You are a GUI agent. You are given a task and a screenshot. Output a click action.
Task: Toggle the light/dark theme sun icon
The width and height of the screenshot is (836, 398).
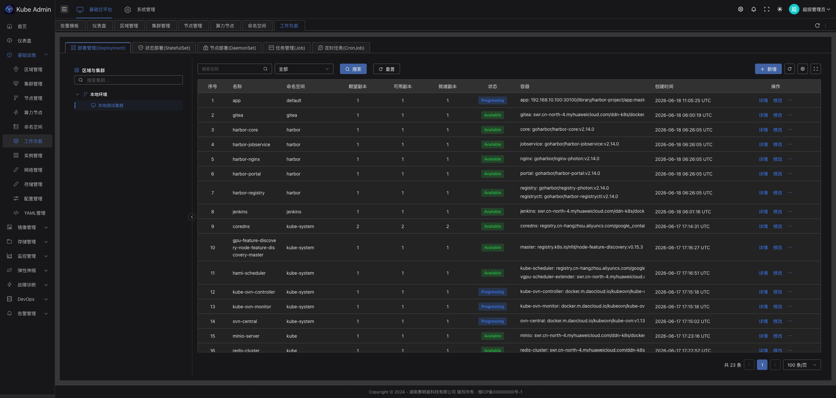pyautogui.click(x=780, y=9)
